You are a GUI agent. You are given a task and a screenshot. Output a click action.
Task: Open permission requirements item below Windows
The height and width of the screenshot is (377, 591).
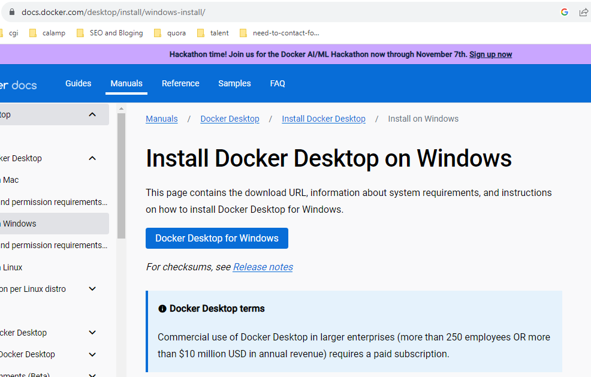pyautogui.click(x=55, y=245)
